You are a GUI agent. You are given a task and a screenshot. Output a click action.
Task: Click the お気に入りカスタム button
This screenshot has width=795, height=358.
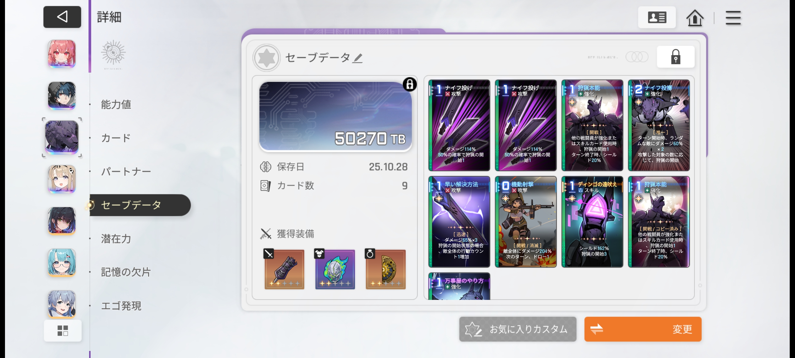tap(518, 329)
